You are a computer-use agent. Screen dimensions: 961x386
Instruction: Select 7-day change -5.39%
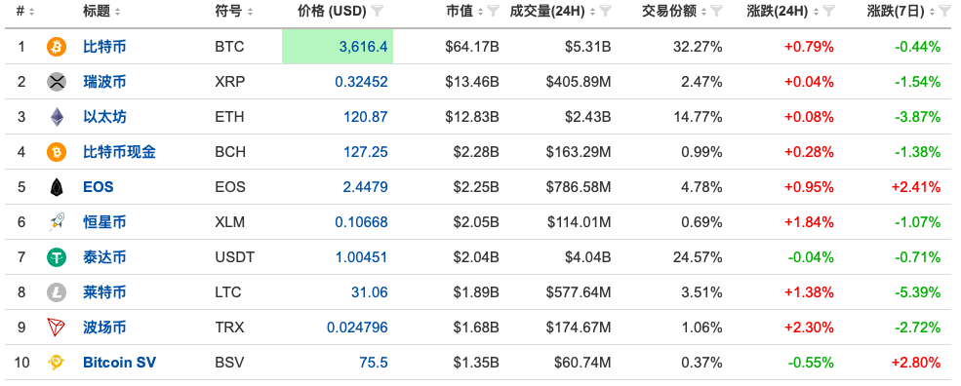[x=917, y=292]
